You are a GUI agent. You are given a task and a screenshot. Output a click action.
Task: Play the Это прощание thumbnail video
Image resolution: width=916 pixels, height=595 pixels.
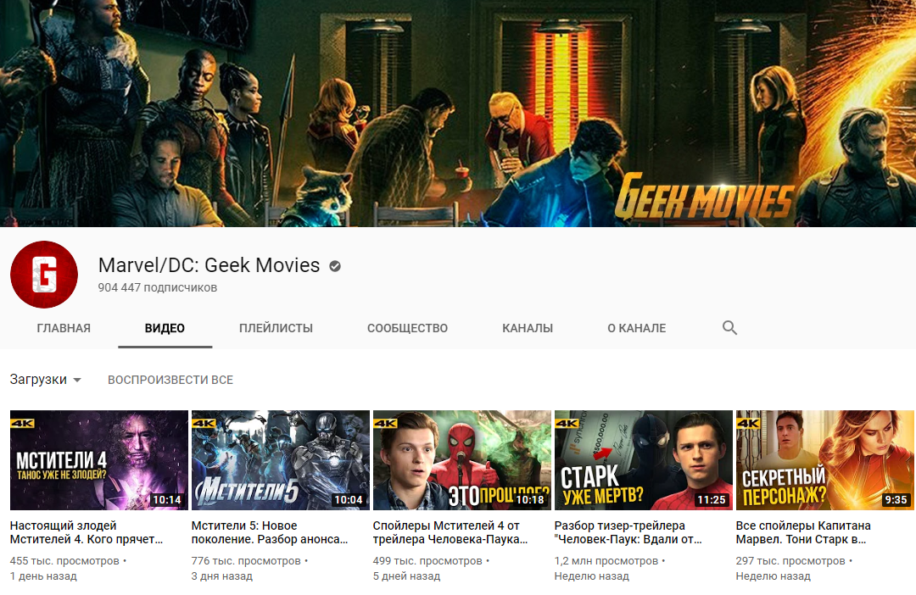(x=462, y=460)
